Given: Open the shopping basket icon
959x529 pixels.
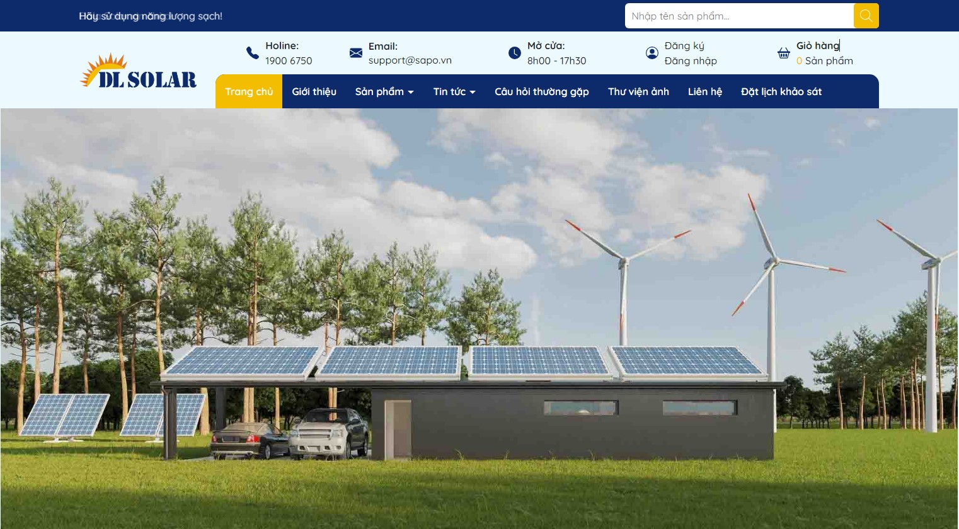Looking at the screenshot, I should coord(783,53).
